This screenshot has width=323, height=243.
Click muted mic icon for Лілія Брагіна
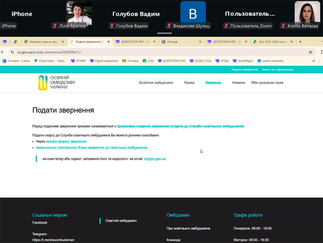(55, 26)
